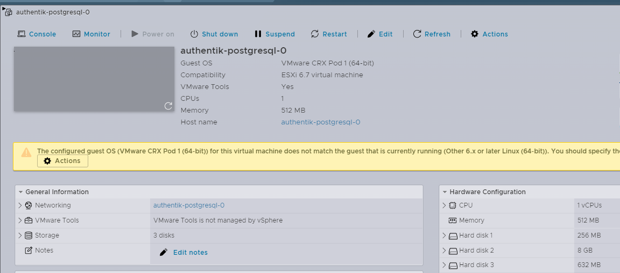
Task: Click the Notes icon
Action: point(28,250)
